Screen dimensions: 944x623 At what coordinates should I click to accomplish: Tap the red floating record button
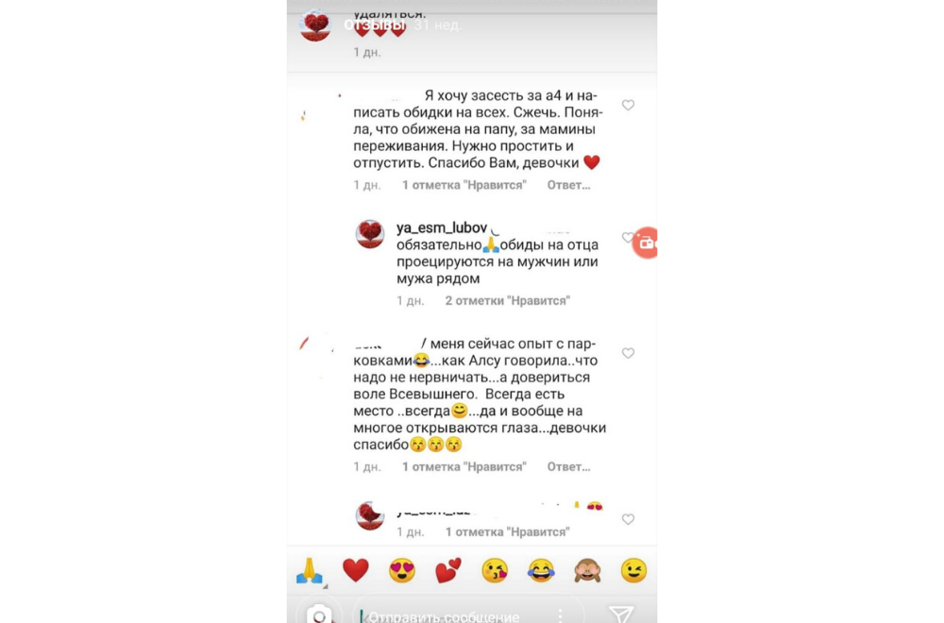pos(645,243)
